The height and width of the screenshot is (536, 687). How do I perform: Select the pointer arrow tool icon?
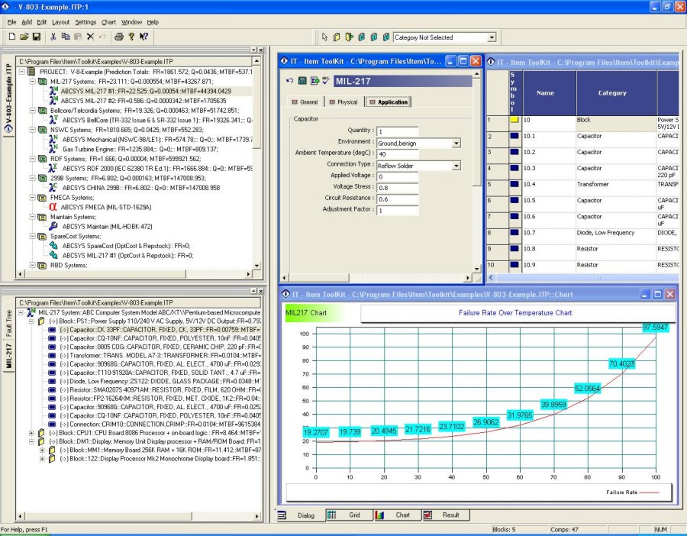pyautogui.click(x=324, y=37)
